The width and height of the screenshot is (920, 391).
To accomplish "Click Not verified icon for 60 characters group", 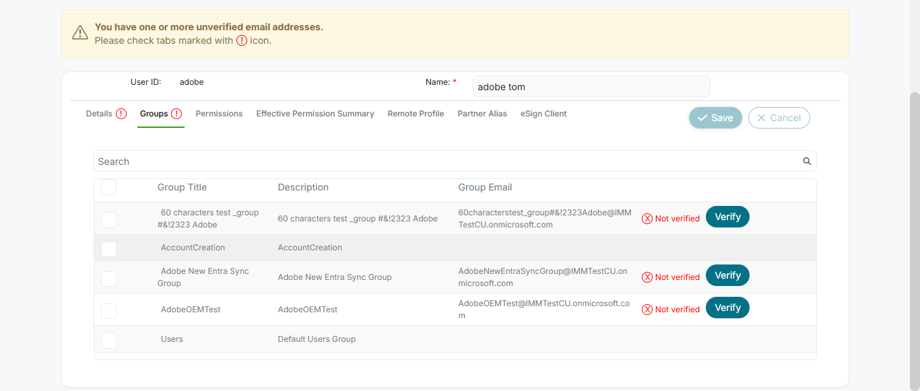I will 647,219.
